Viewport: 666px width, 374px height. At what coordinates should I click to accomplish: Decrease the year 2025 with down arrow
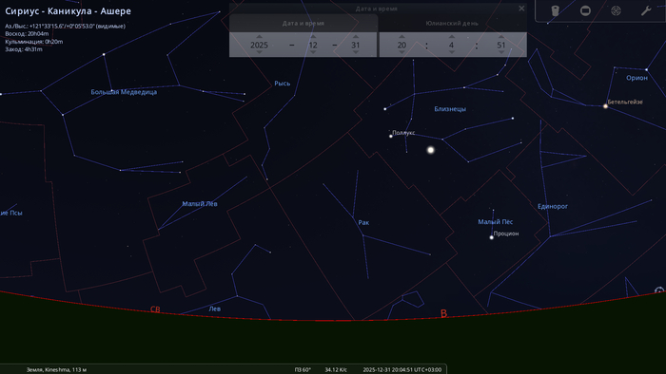[x=259, y=52]
